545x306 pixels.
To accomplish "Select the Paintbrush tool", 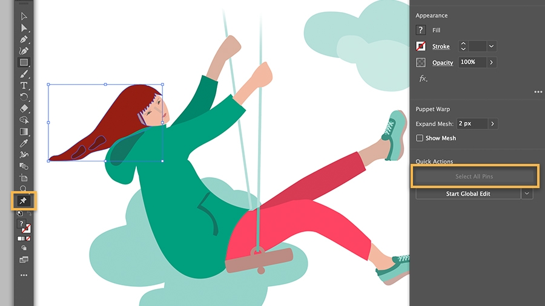I will point(24,74).
